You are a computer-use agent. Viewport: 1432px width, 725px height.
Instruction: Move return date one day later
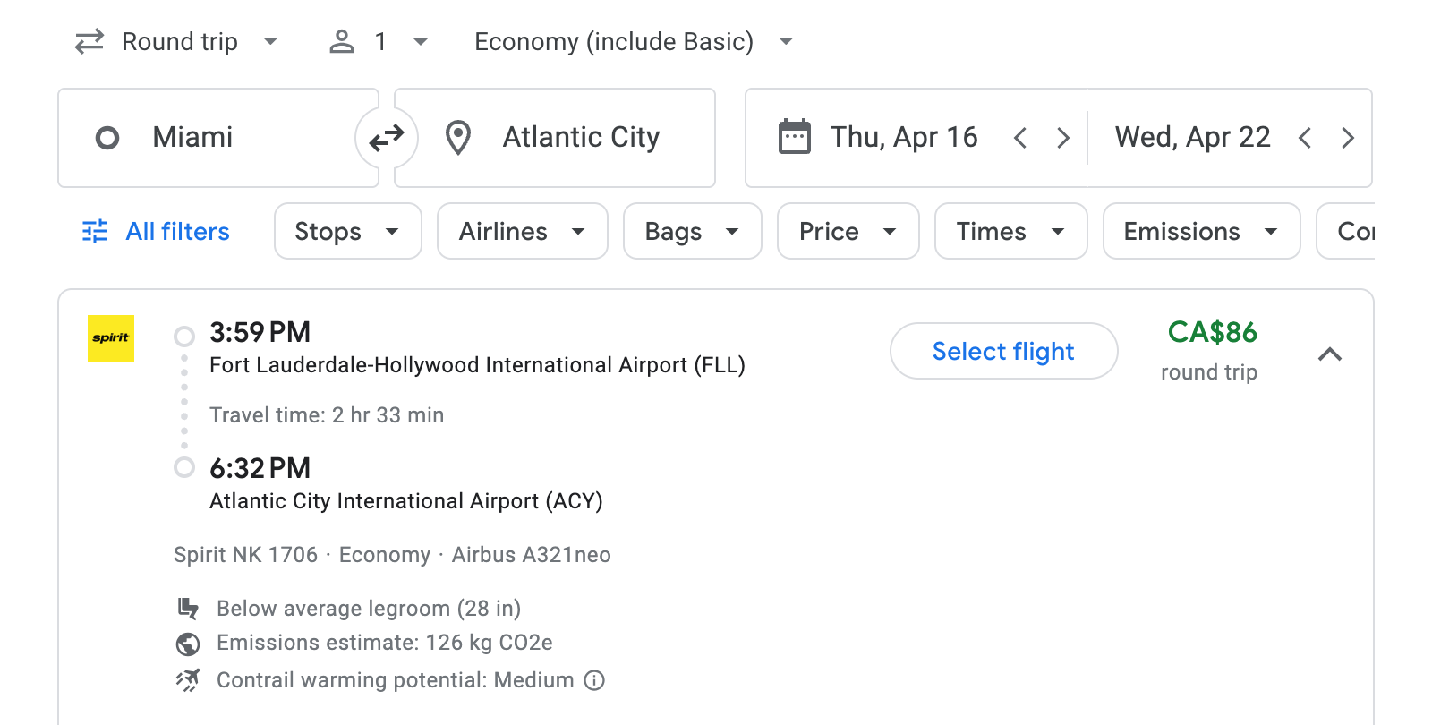click(x=1348, y=138)
